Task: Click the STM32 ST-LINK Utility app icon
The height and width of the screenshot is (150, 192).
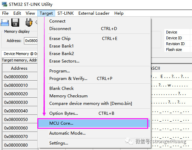Action: pos(4,4)
